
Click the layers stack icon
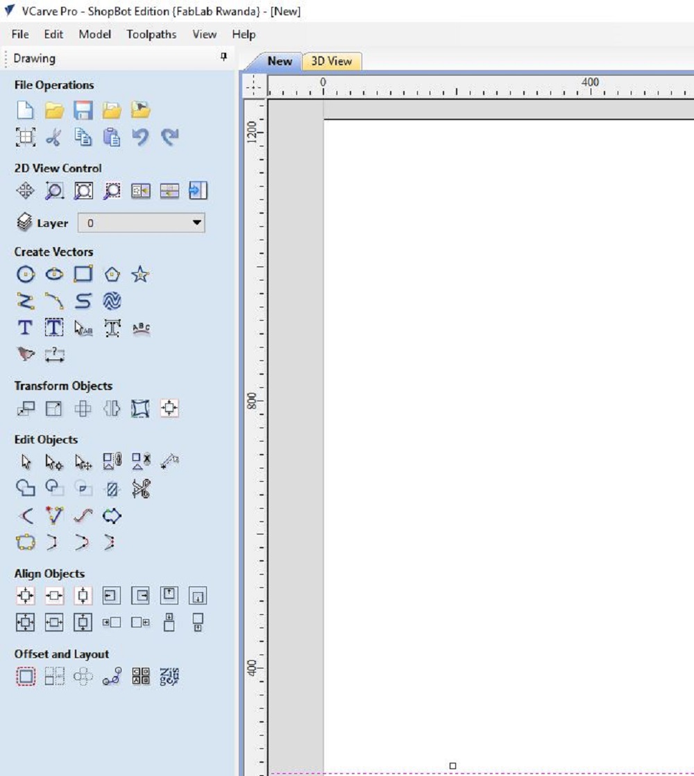(24, 222)
